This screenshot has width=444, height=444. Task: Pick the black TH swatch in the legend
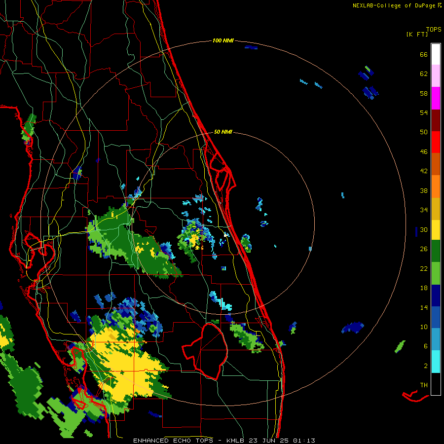coord(436,384)
